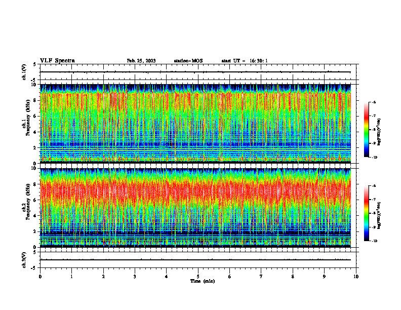
Task: Click time axis tick label "9"
Action: click(324, 277)
